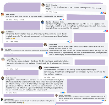Reply to Keith Crawford's comment

pyautogui.click(x=15, y=93)
